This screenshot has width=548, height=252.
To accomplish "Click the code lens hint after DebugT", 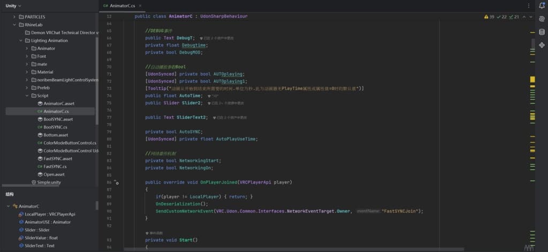I will 217,38.
